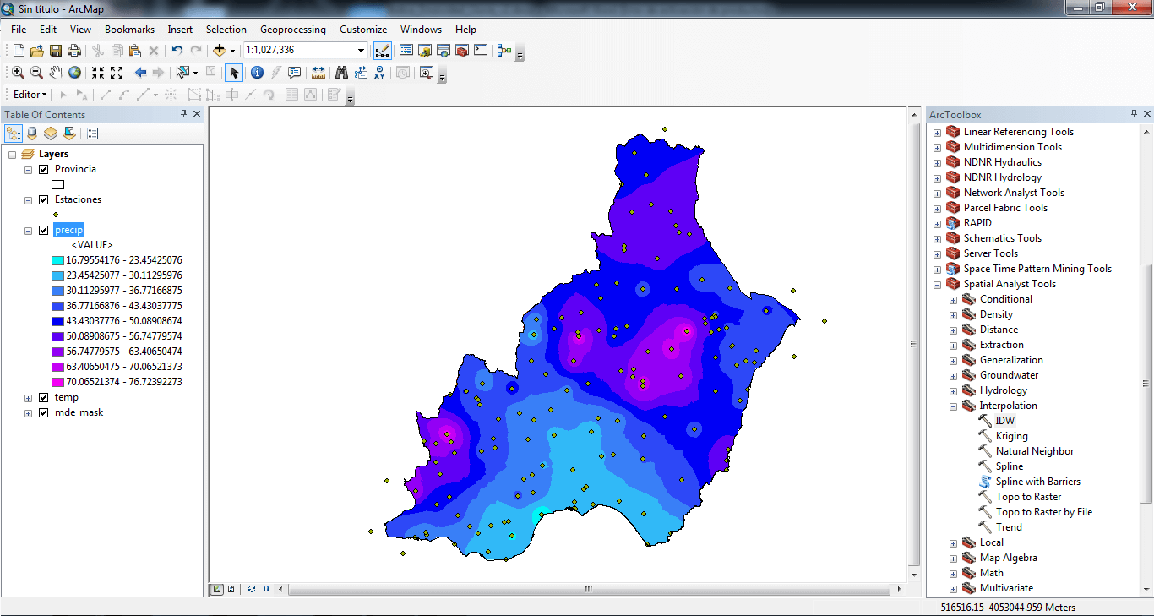Open the Bookmarks menu
This screenshot has width=1154, height=616.
(129, 30)
